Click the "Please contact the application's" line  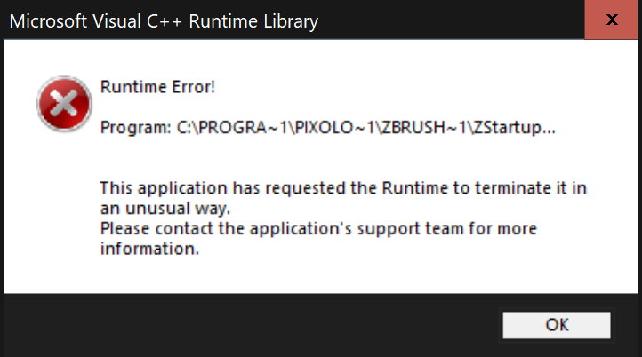tap(218, 229)
